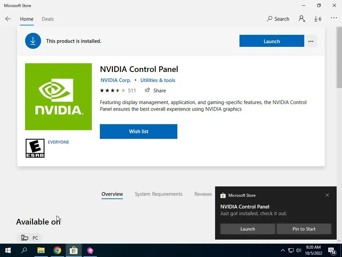
Task: Open the Utilities & tools category link
Action: pos(158,80)
